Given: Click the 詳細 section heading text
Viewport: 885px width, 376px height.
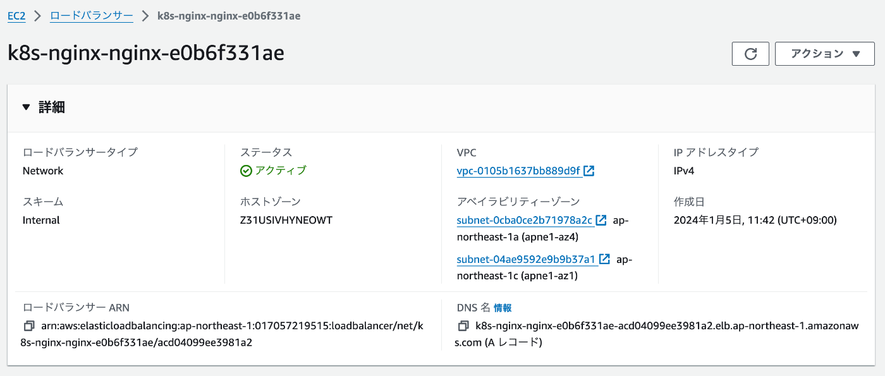Looking at the screenshot, I should point(52,107).
